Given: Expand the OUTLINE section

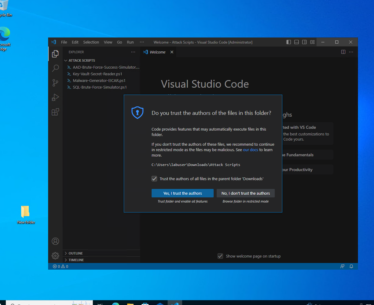Looking at the screenshot, I should [x=102, y=253].
